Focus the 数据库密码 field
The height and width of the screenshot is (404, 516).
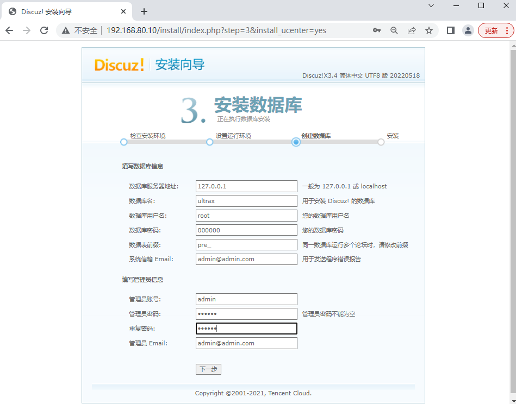tap(246, 230)
